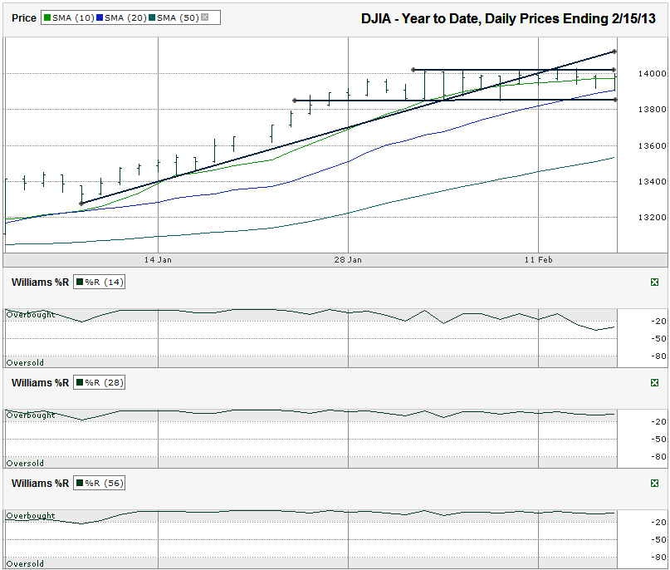Screen dimensions: 670x570
Task: Click the 28 Jan date marker
Action: click(x=348, y=259)
